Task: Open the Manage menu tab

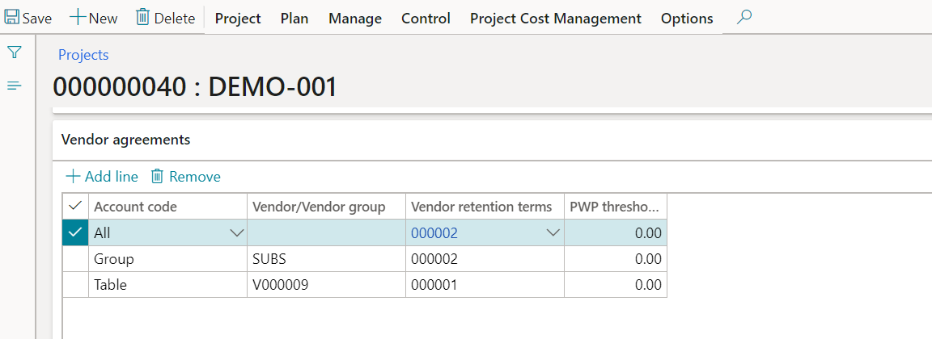Action: (354, 18)
